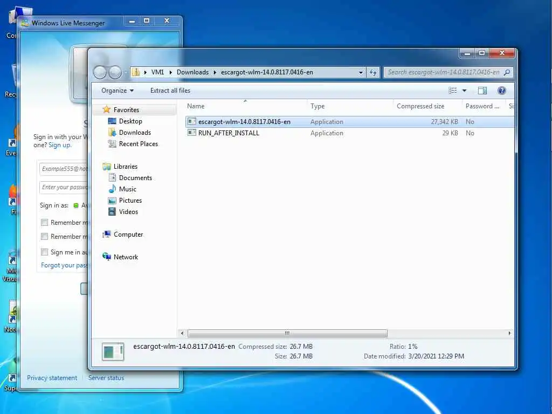
Task: Click the Network icon in the navigation pane
Action: click(x=106, y=257)
